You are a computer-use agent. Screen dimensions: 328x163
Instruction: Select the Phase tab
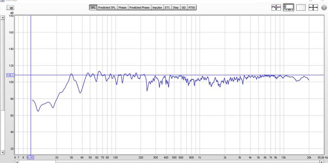pos(122,7)
